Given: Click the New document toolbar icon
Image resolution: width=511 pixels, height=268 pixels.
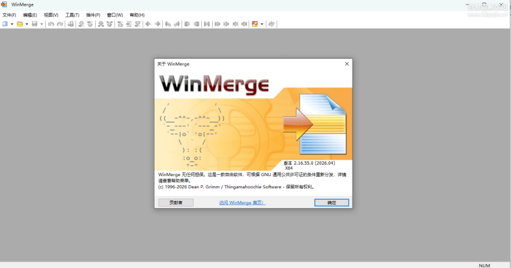Looking at the screenshot, I should pyautogui.click(x=5, y=24).
